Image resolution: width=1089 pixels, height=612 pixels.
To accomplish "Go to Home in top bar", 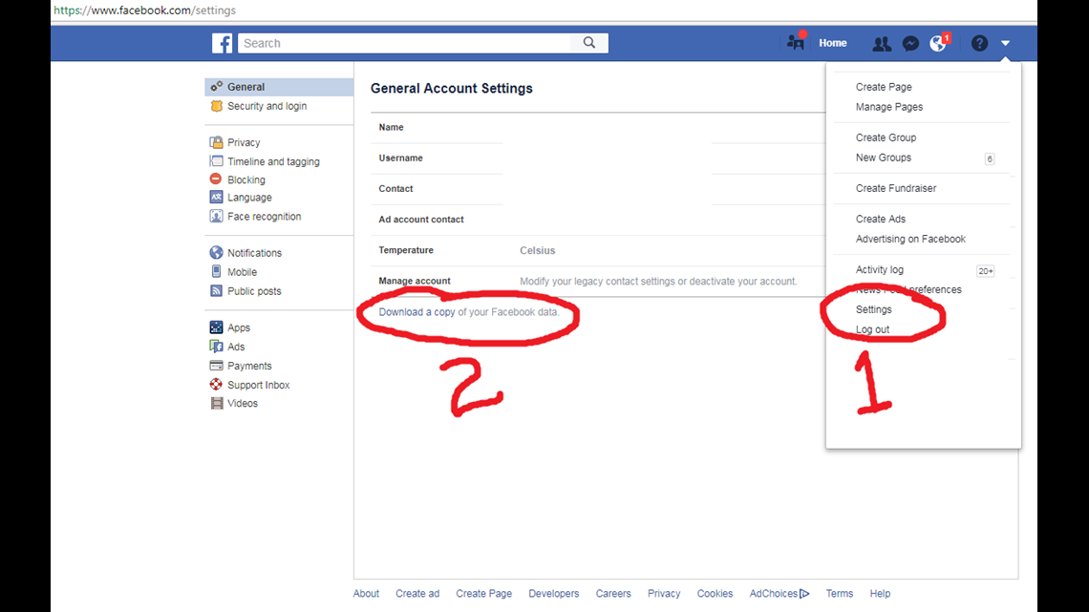I will pyautogui.click(x=833, y=43).
